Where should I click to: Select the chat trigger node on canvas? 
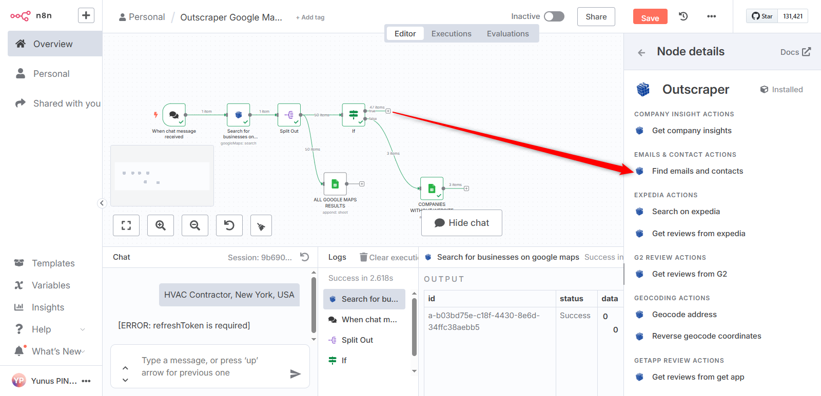tap(174, 115)
